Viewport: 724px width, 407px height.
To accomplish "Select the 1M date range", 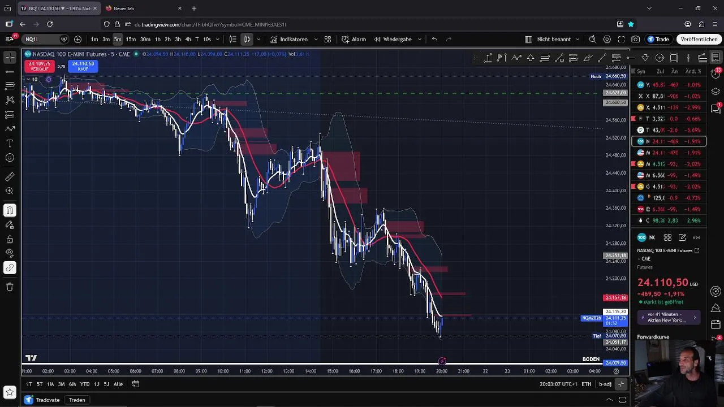I will (50, 384).
